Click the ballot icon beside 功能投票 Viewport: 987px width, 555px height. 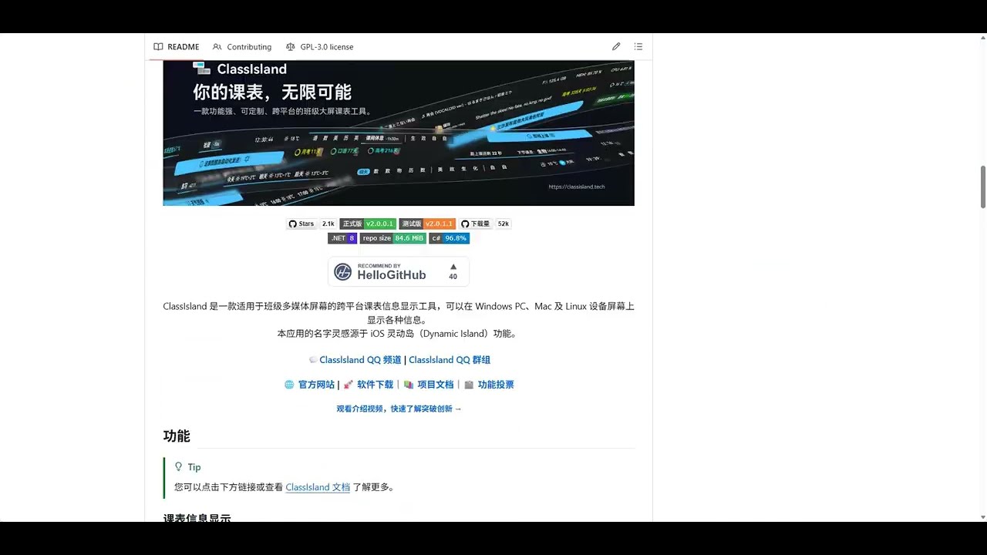469,385
